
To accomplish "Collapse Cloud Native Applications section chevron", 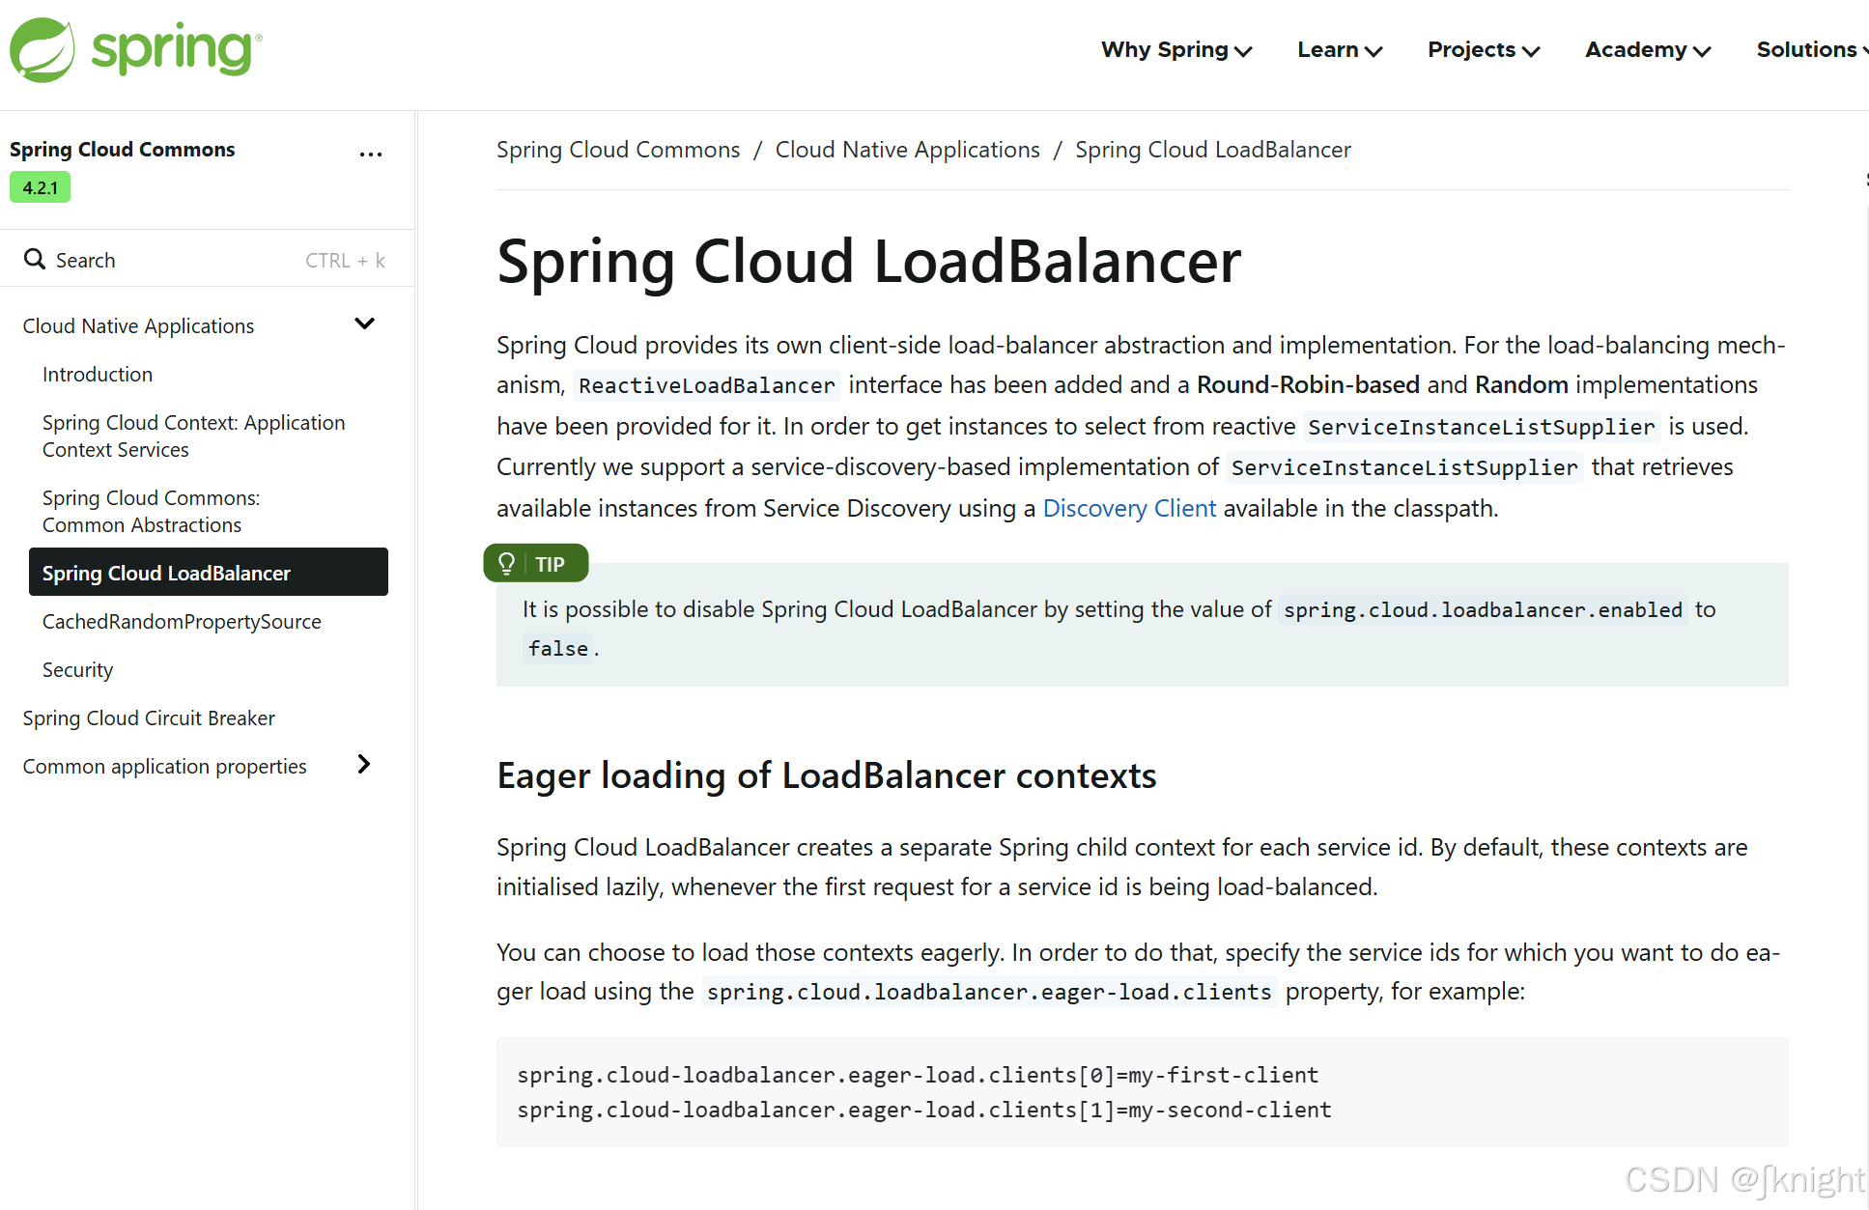I will [x=364, y=324].
